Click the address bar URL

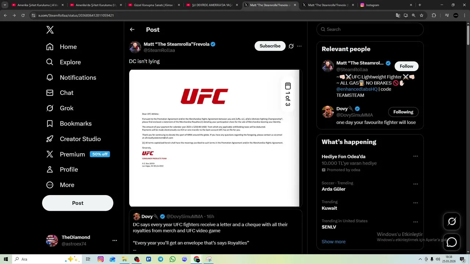pyautogui.click(x=76, y=15)
